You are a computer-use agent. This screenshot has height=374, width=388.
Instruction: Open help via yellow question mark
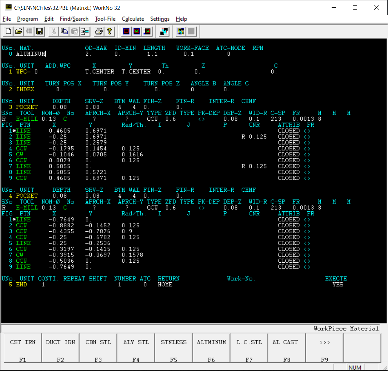(109, 31)
